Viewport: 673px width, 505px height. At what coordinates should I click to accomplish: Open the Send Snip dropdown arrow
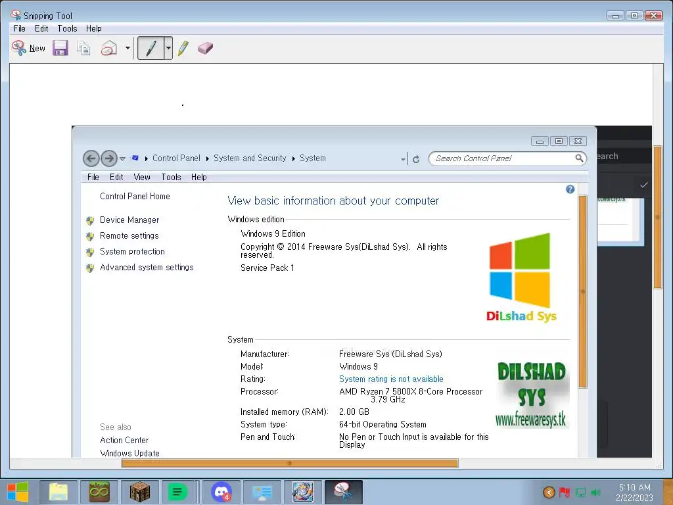click(128, 48)
